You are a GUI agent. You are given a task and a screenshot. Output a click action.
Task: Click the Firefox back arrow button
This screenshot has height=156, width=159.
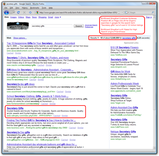tap(6, 12)
